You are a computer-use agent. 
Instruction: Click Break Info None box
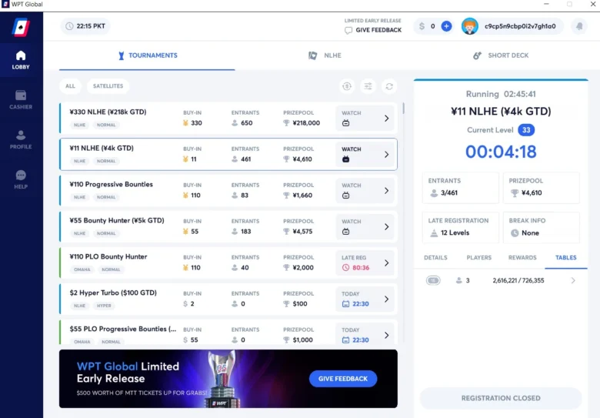(x=541, y=227)
